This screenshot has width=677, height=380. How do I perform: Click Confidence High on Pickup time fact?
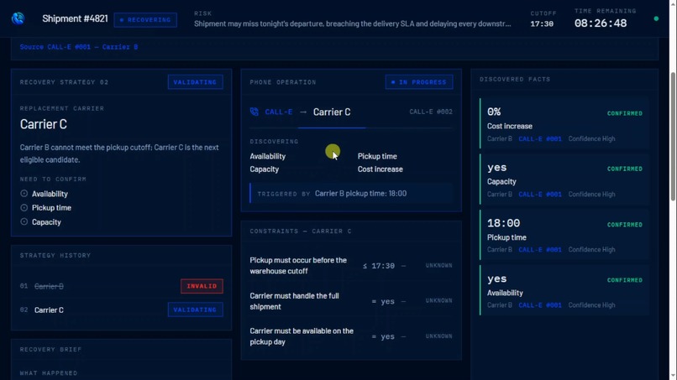pyautogui.click(x=591, y=250)
